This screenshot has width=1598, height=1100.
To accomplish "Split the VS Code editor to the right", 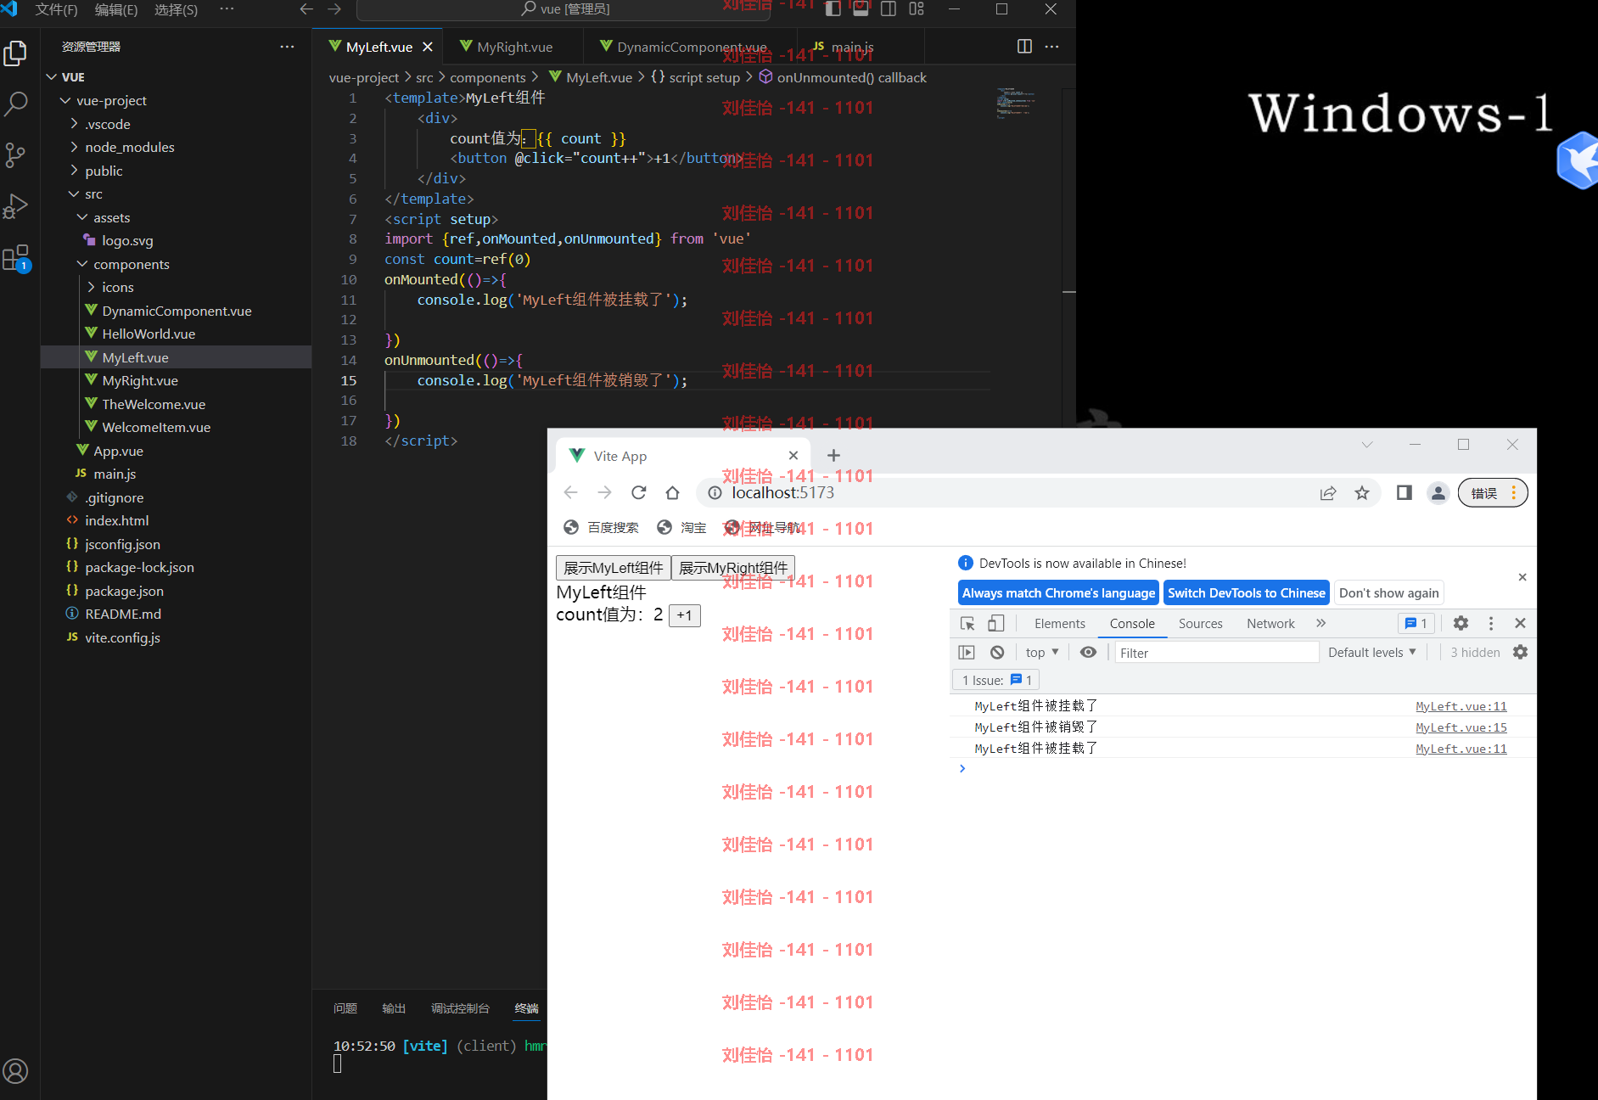I will tap(1024, 47).
